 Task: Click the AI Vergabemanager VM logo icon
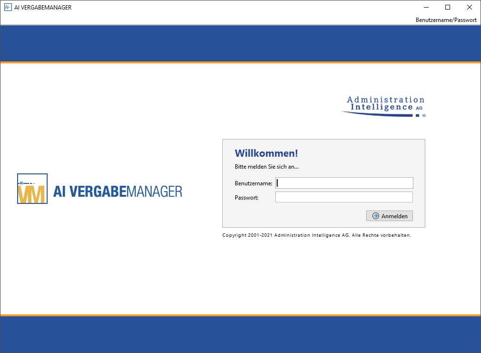click(32, 189)
